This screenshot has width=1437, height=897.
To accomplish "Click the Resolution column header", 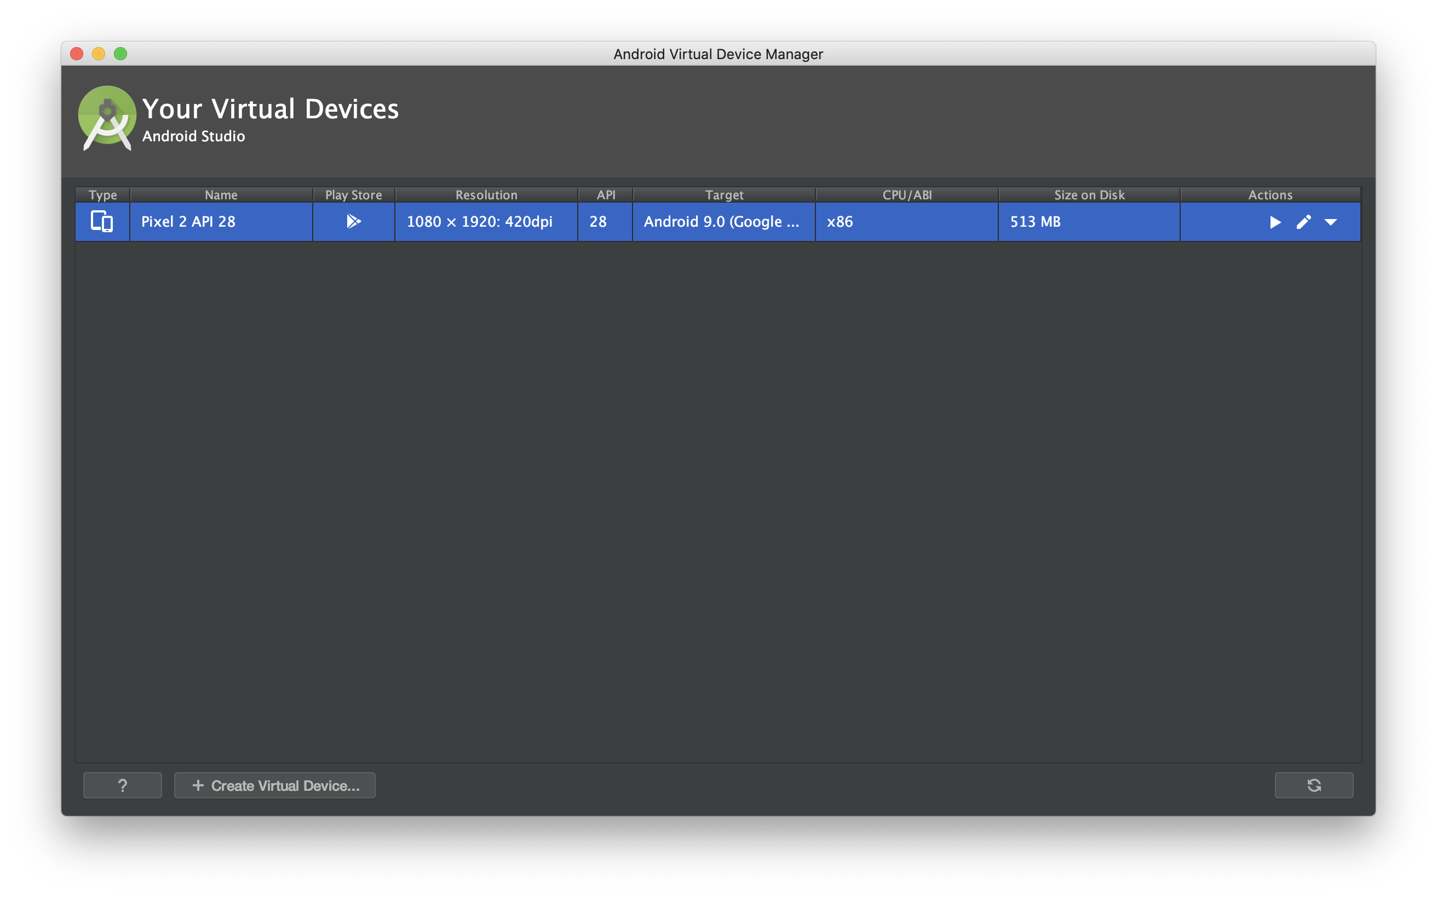I will (x=486, y=194).
